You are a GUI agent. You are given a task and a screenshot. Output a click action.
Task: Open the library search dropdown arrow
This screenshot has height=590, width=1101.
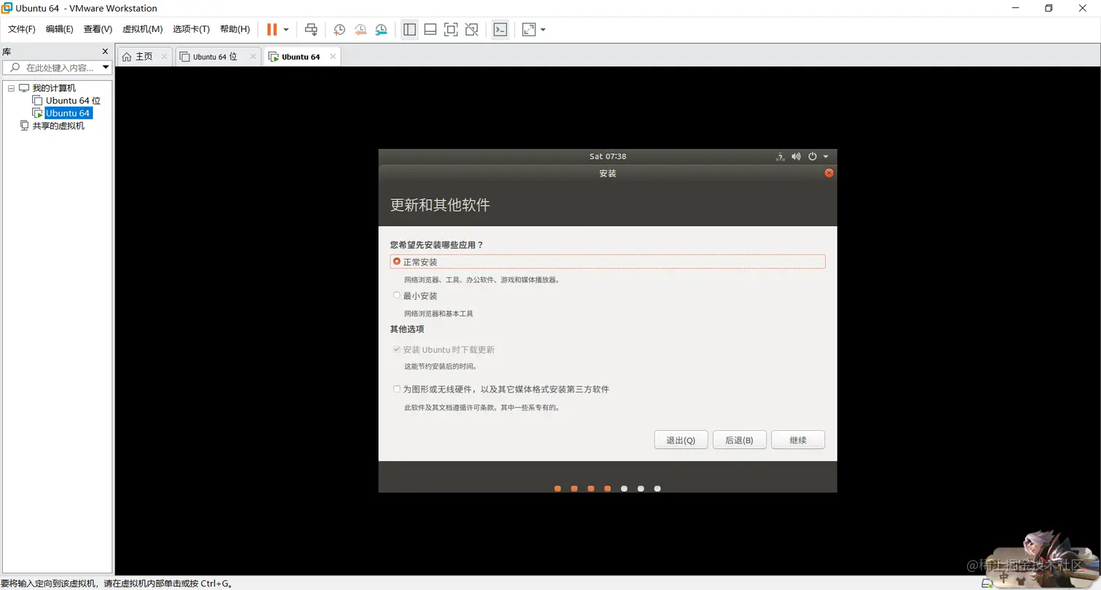pyautogui.click(x=106, y=68)
